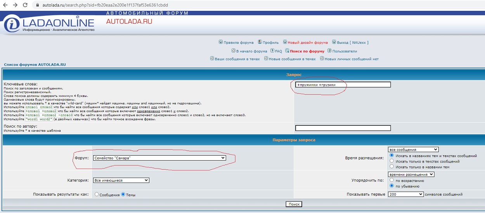Viewport: 485px width, 213px height.
Task: Click the browser forward arrow
Action: click(15, 5)
